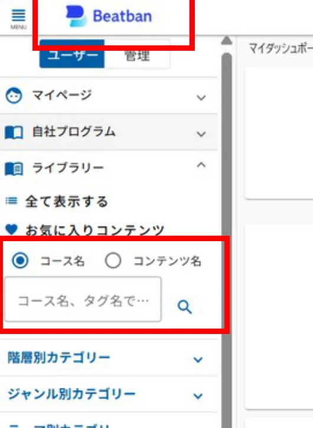Select the コース名 radio button

[x=20, y=260]
